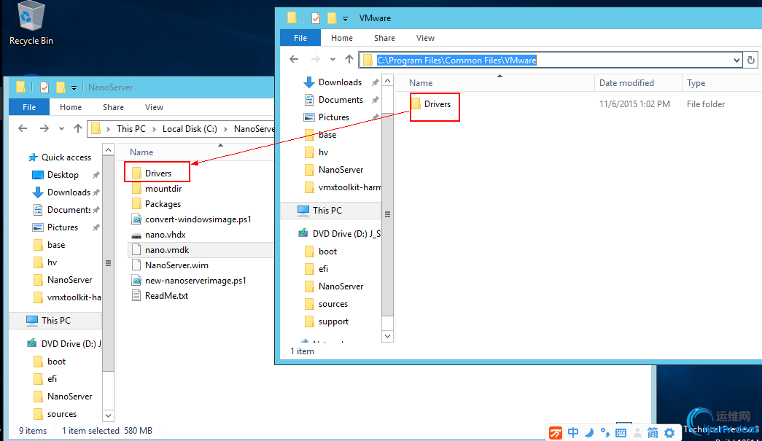Screen dimensions: 762x441
Task: Go forward in NanoServer window
Action: (x=44, y=129)
